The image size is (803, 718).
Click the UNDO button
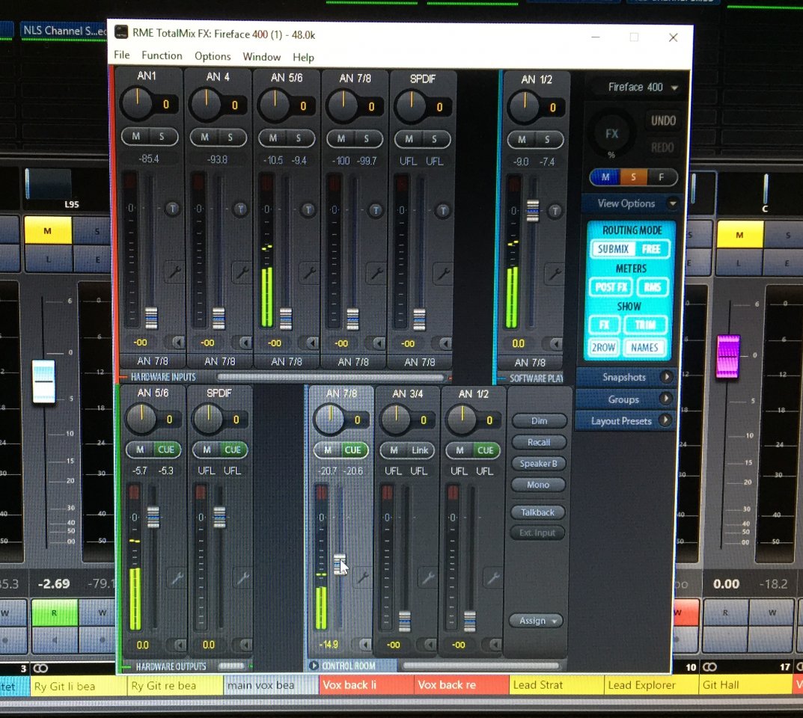point(663,120)
